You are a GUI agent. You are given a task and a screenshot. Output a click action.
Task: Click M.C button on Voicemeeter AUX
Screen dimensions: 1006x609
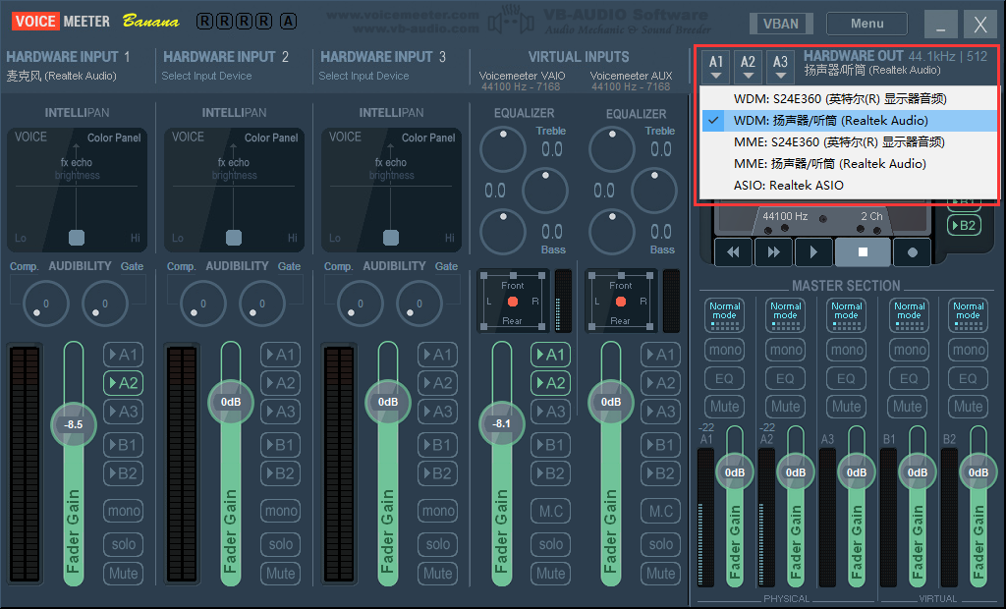pos(660,511)
